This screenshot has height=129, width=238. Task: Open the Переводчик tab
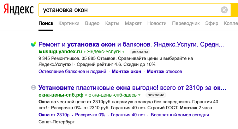click(186, 24)
